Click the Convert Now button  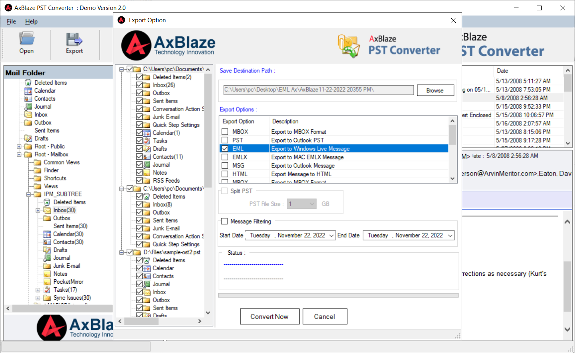coord(270,316)
